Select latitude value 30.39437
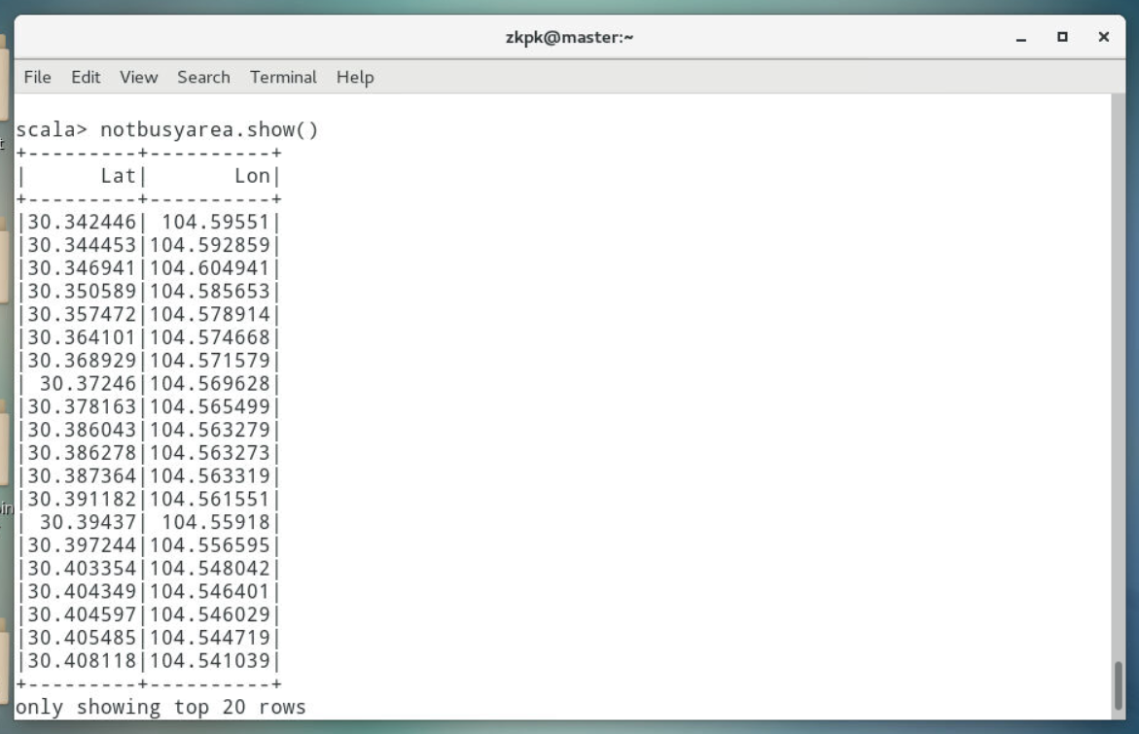Viewport: 1139px width, 734px height. 88,523
